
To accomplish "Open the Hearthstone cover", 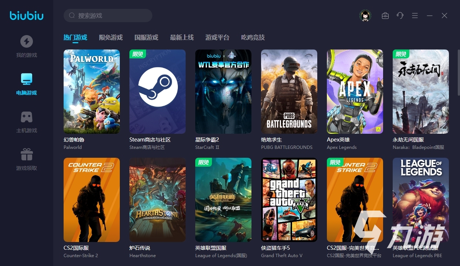I will click(158, 200).
